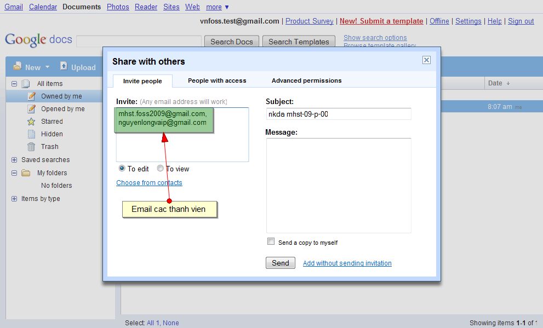This screenshot has width=543, height=328.
Task: Open the Offline link
Action: click(439, 21)
